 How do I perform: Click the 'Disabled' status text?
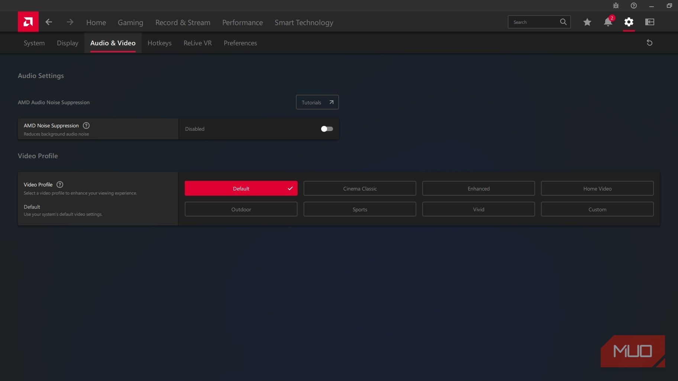coord(195,129)
